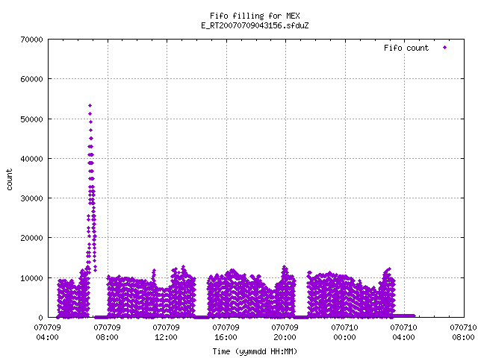Click the x-axis tick 070709 16:00
The height and width of the screenshot is (358, 478).
point(226,332)
